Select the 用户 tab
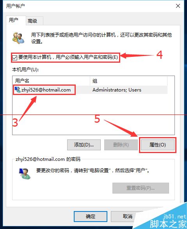 coord(14,20)
